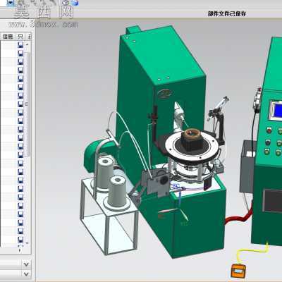This screenshot has height=282, width=282.
Task: Select the round rotary table on the machine
Action: 192,147
